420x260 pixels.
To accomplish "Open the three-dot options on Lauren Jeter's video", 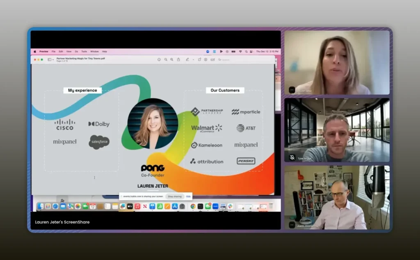I will point(292,90).
